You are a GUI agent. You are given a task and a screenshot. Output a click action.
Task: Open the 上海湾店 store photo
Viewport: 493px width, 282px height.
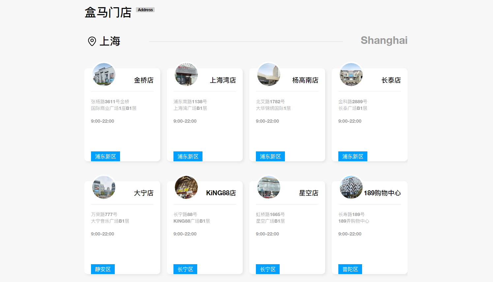click(186, 75)
